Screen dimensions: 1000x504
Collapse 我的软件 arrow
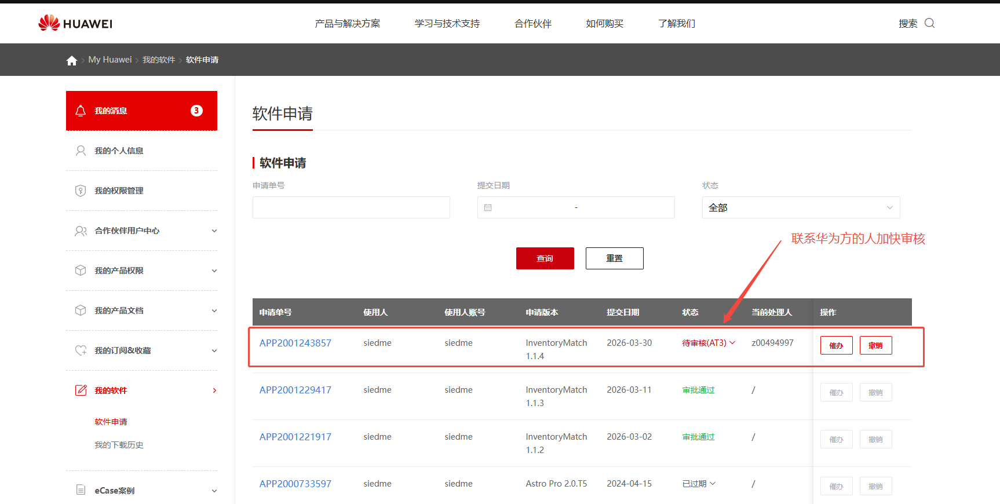coord(214,390)
